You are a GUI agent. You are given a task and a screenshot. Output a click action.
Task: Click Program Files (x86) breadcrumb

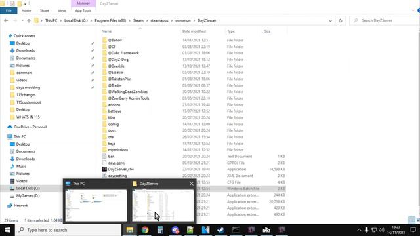[x=110, y=20]
